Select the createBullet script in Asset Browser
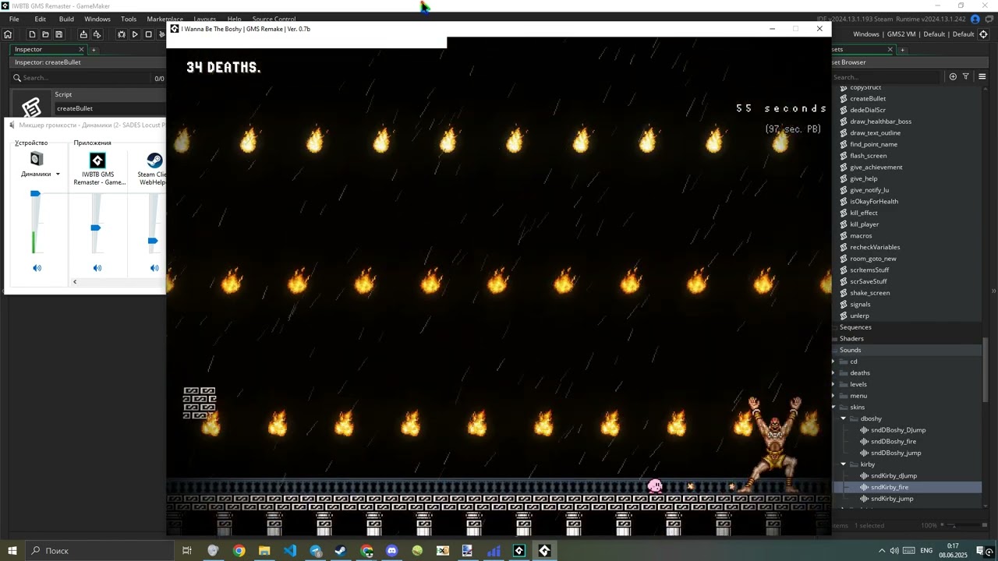The width and height of the screenshot is (998, 561). coord(868,99)
